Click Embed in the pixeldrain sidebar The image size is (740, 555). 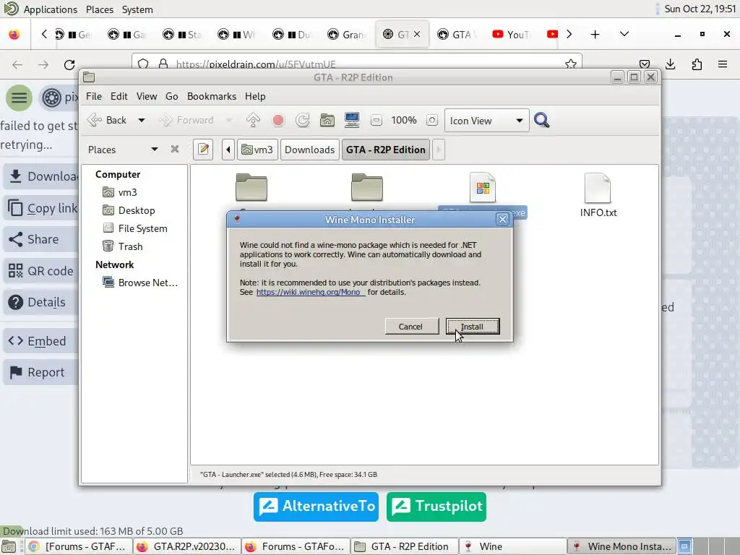point(40,341)
